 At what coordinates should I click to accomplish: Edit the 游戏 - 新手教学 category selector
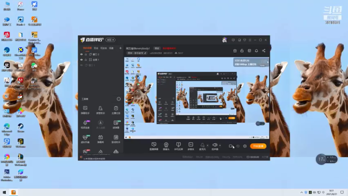coord(137,53)
